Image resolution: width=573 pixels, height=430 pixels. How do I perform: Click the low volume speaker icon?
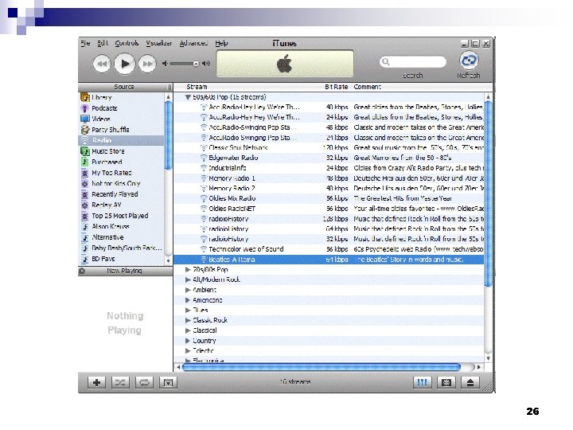coord(165,64)
